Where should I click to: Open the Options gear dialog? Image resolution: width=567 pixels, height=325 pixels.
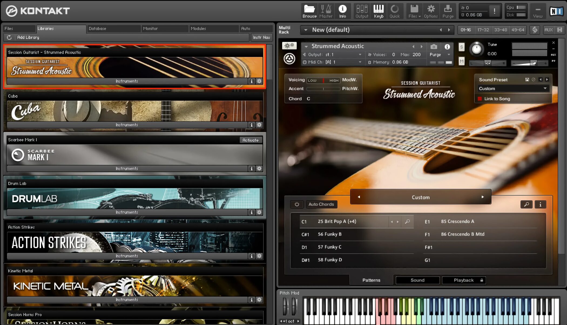pos(431,11)
